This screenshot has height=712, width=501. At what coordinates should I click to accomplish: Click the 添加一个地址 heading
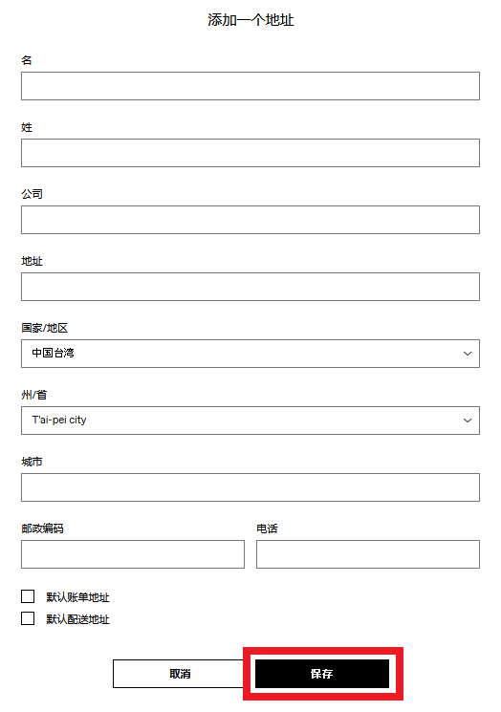(x=250, y=20)
